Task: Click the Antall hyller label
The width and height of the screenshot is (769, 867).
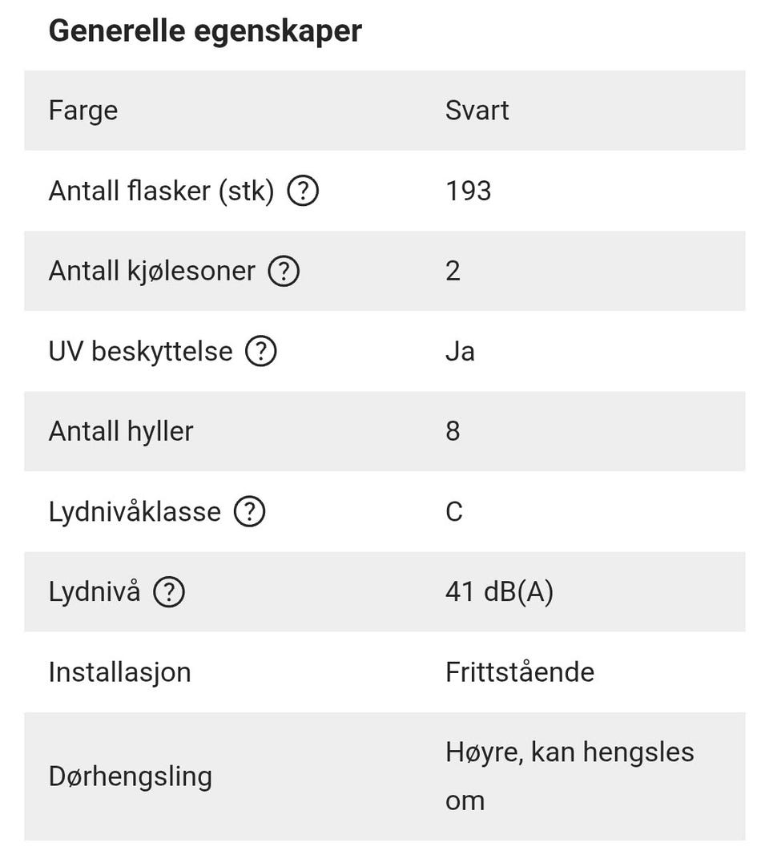Action: 121,432
